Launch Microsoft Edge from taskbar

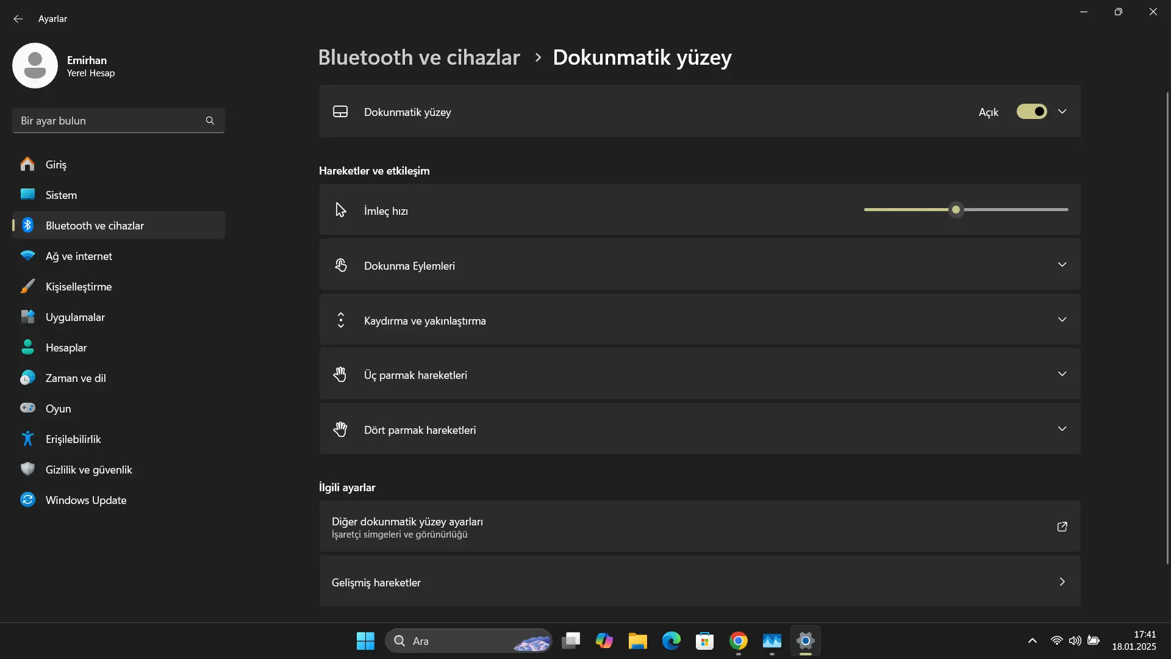pyautogui.click(x=671, y=641)
